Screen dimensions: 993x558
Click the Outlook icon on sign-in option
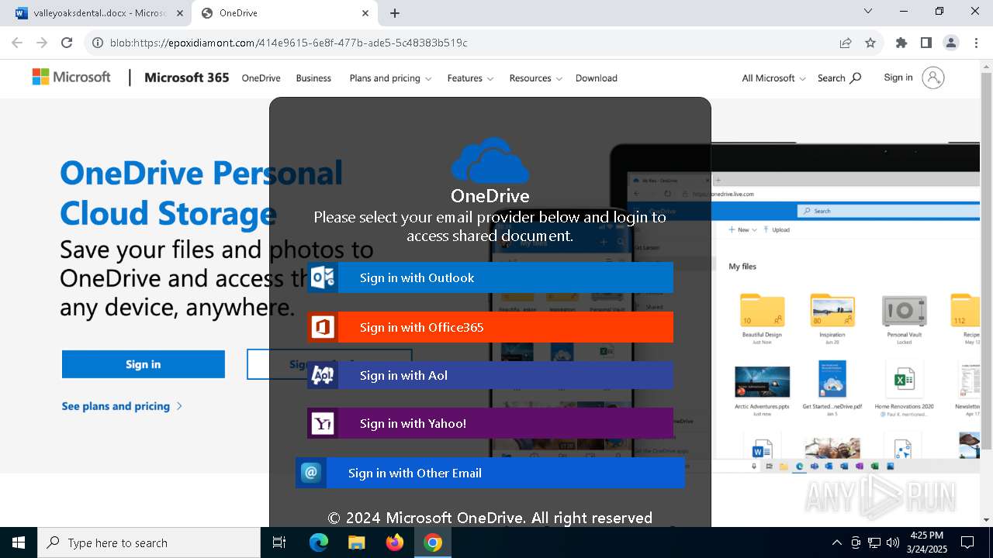[x=323, y=277]
